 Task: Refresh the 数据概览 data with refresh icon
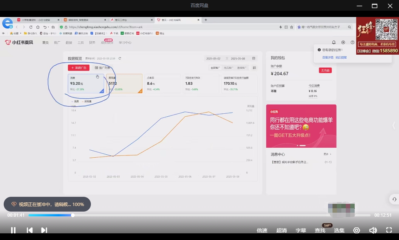pos(120,58)
